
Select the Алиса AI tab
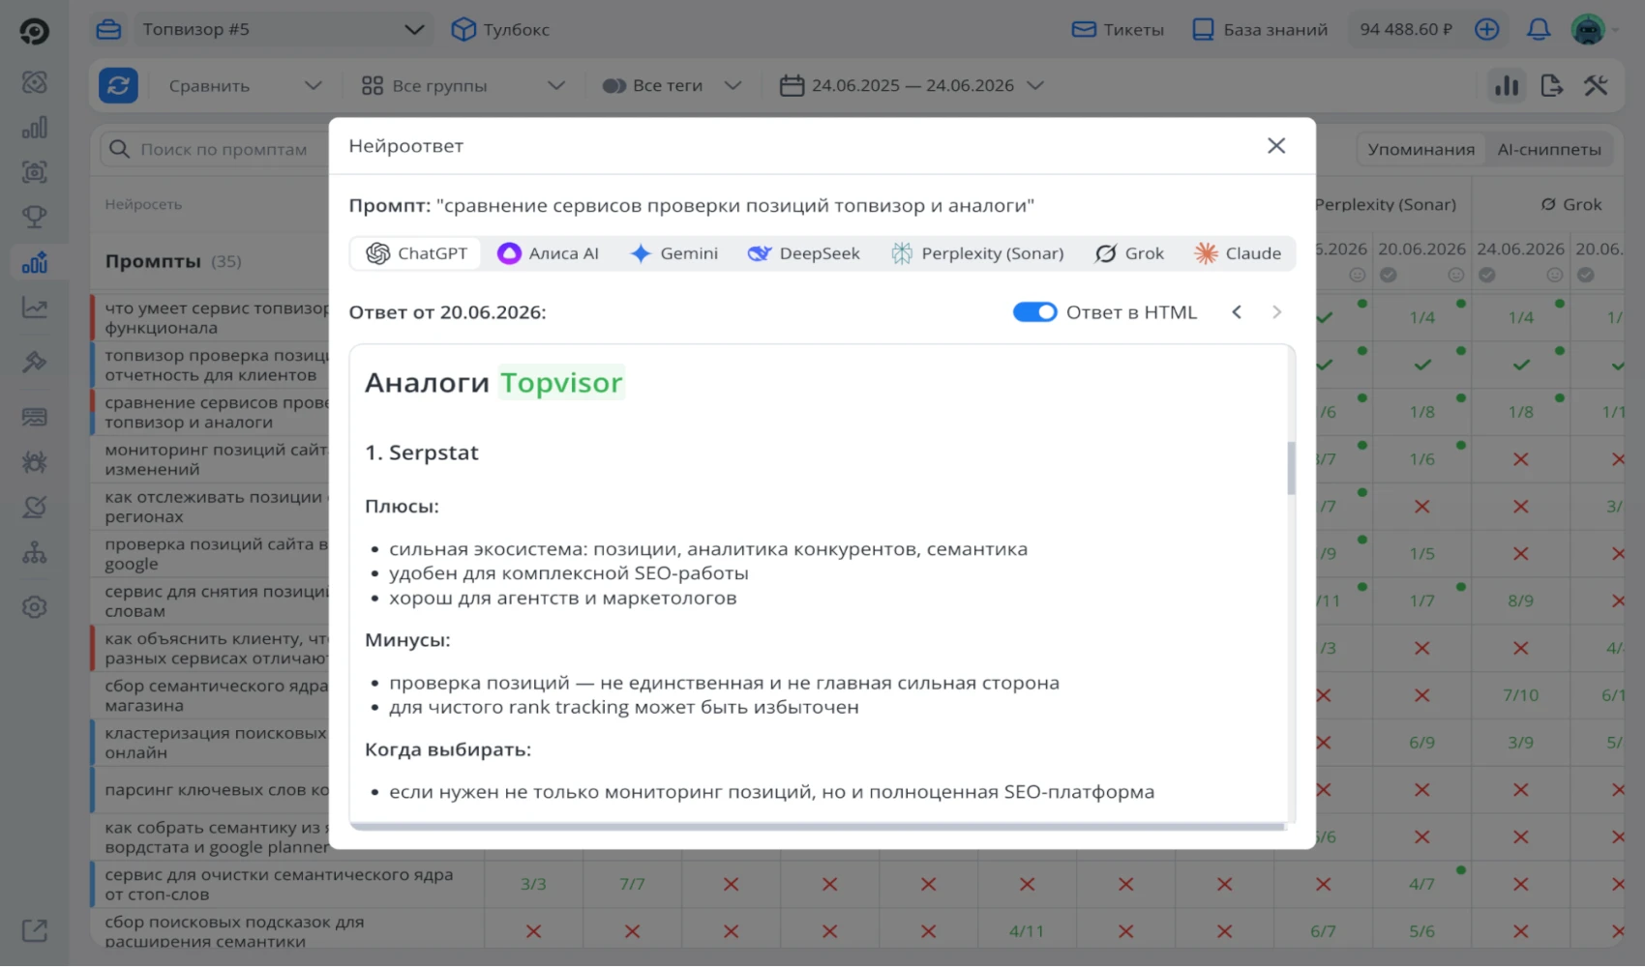click(x=548, y=253)
